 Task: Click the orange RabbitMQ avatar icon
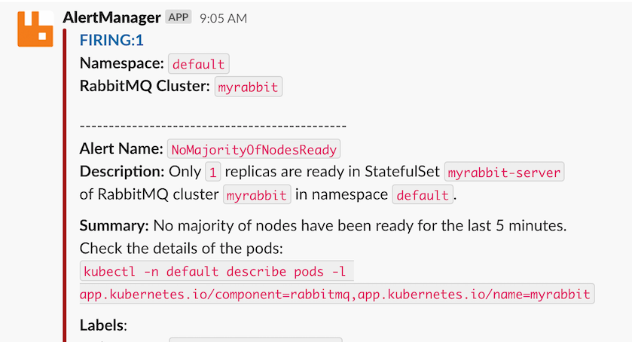(35, 28)
